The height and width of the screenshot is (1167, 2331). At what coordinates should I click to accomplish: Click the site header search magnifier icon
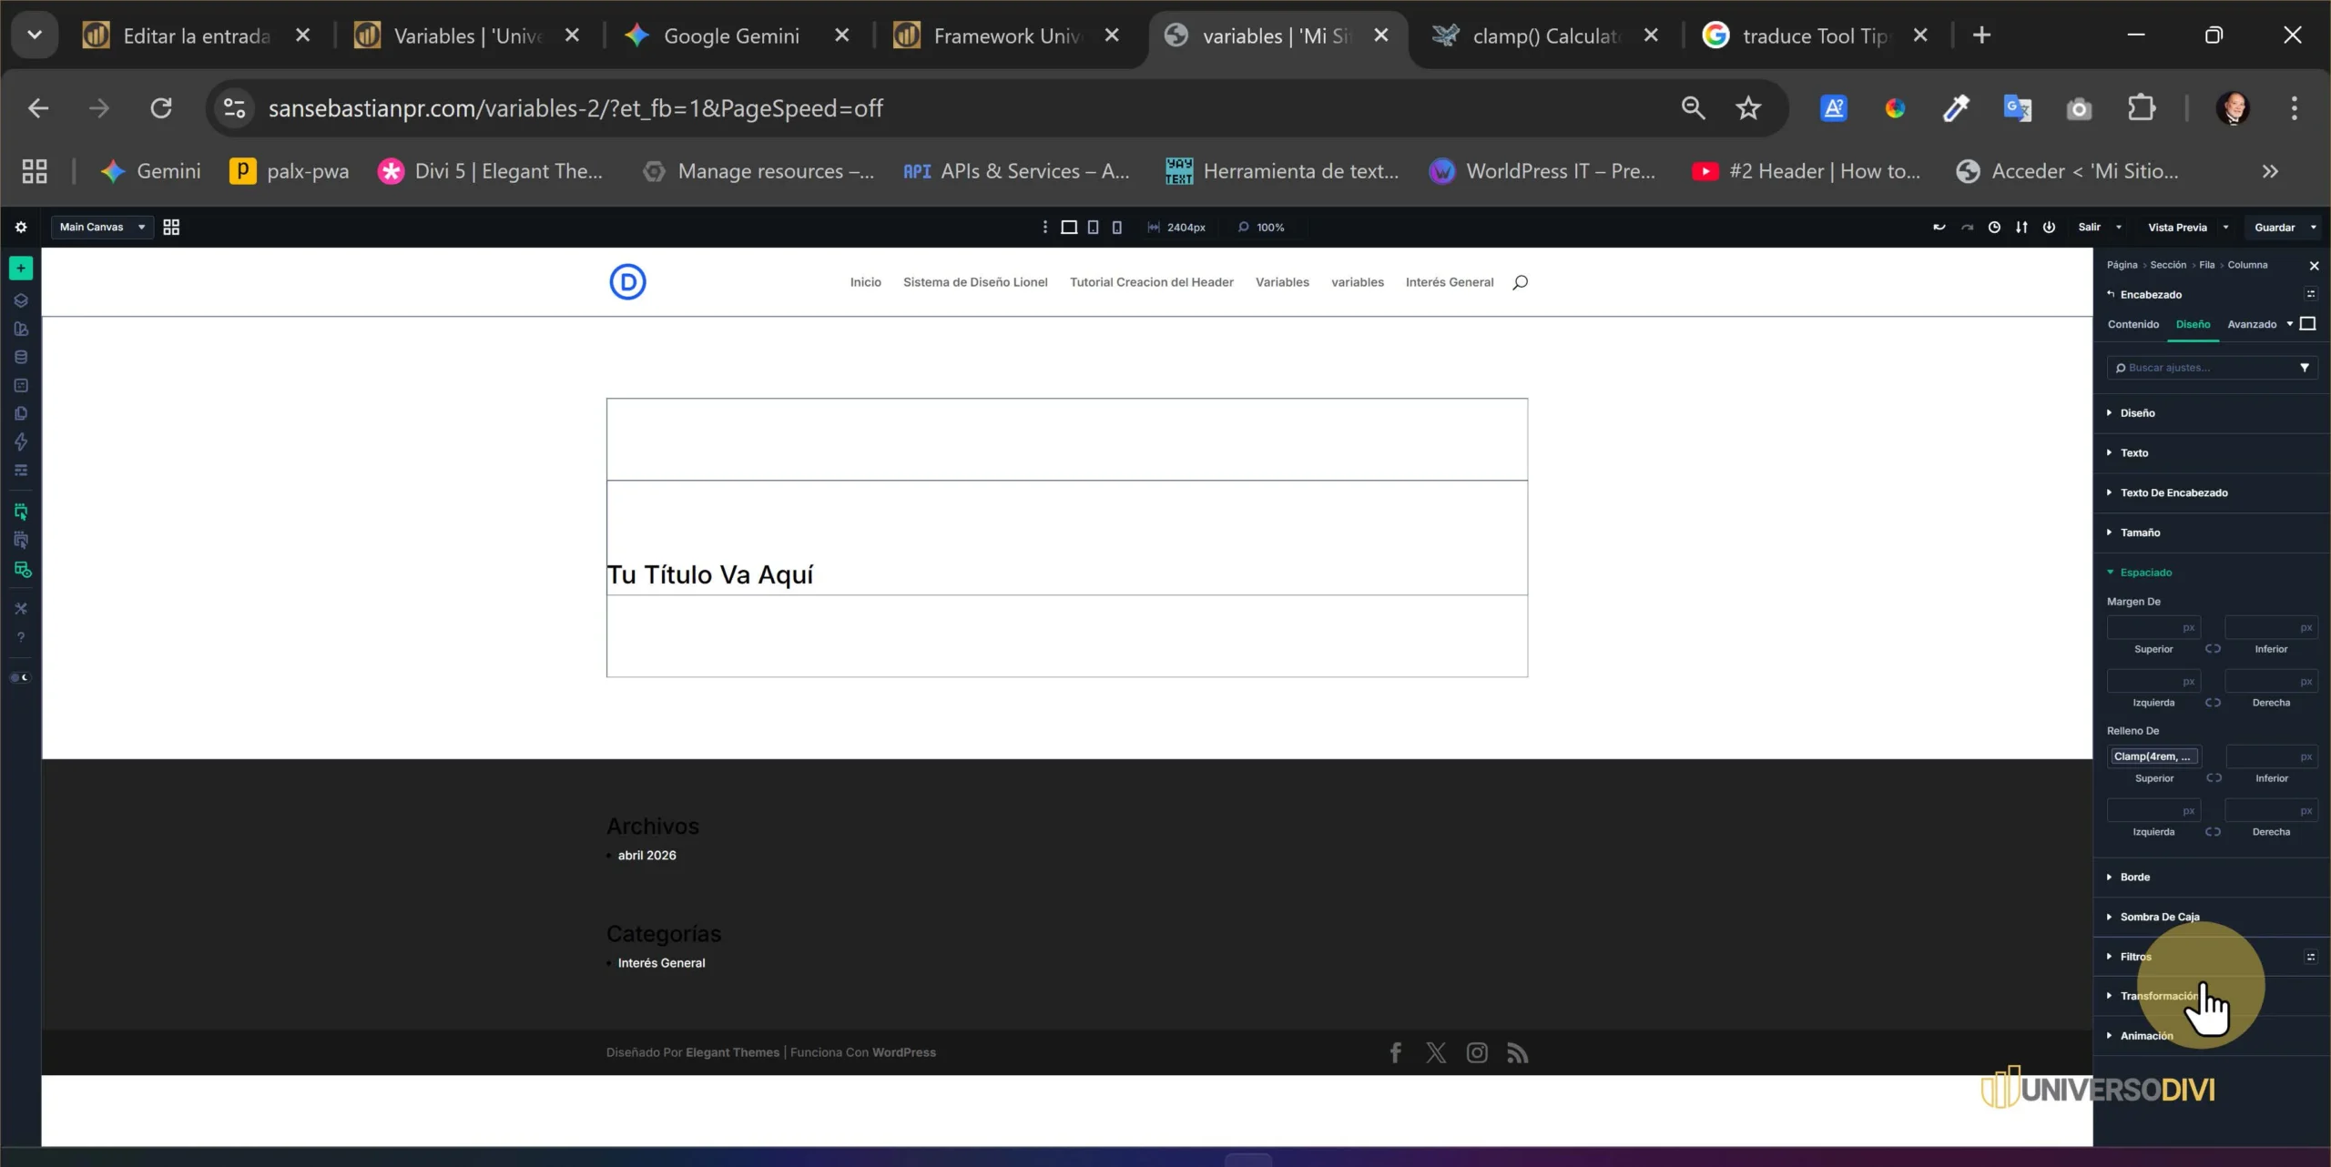point(1520,283)
